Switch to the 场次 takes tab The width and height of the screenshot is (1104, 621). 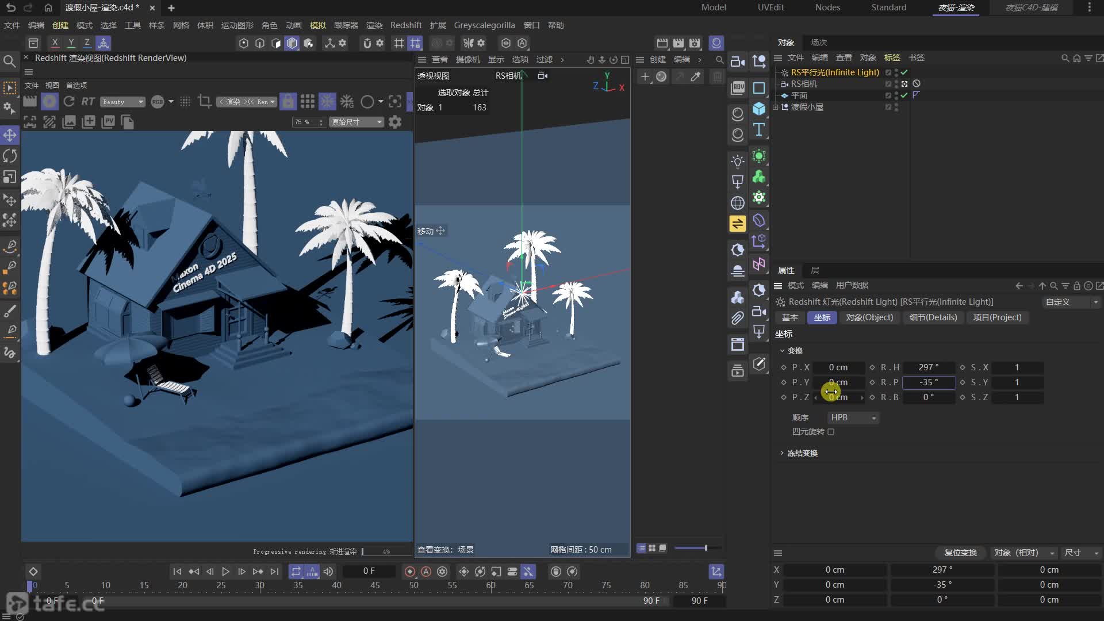[x=819, y=43]
